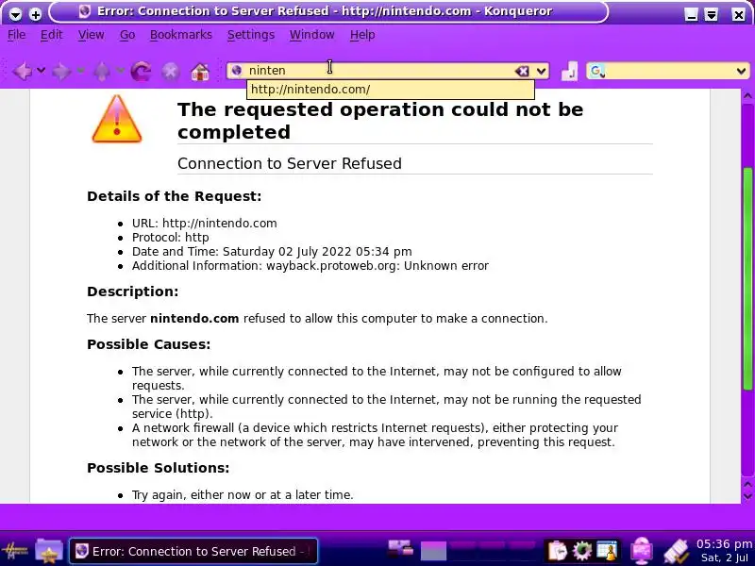Click the show desktop icon on the taskbar
755x566 pixels.
pos(400,549)
